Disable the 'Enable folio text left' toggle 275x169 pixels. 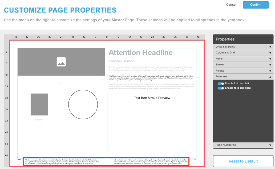click(221, 83)
